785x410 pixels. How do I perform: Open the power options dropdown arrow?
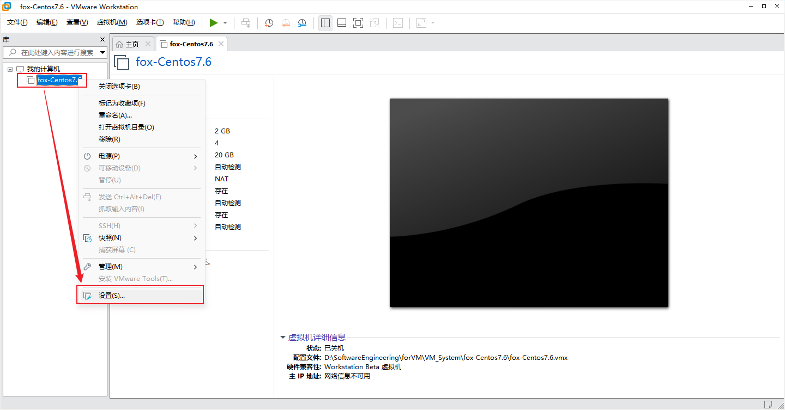point(225,23)
